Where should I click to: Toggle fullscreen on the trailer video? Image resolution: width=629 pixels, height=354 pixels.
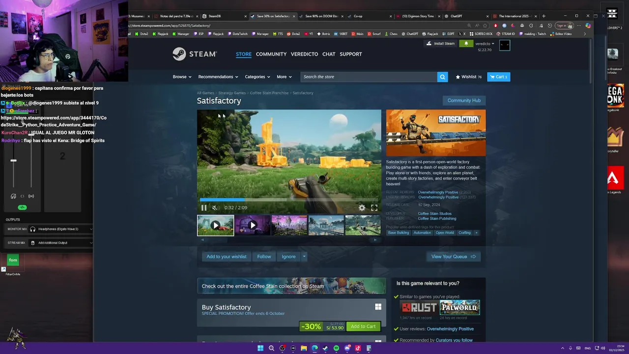pyautogui.click(x=374, y=207)
